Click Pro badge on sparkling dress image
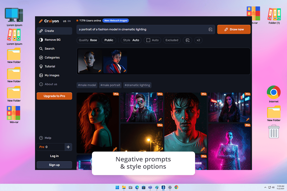 (x=248, y=125)
